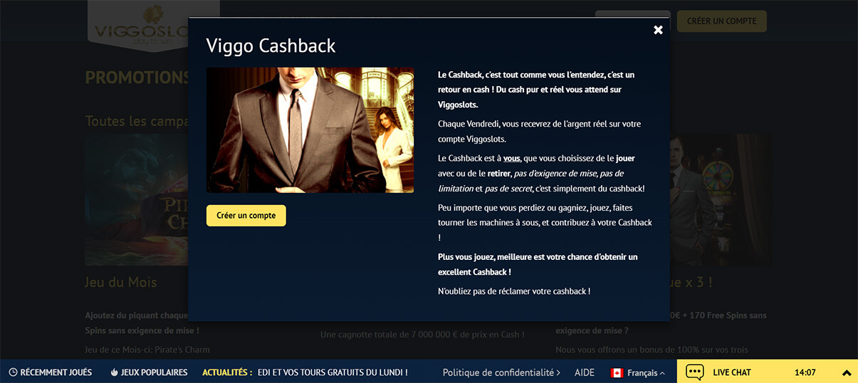The image size is (858, 383).
Task: Click 'Jeu de ce Mois-ci: Pirate's Charm' text
Action: pyautogui.click(x=147, y=350)
